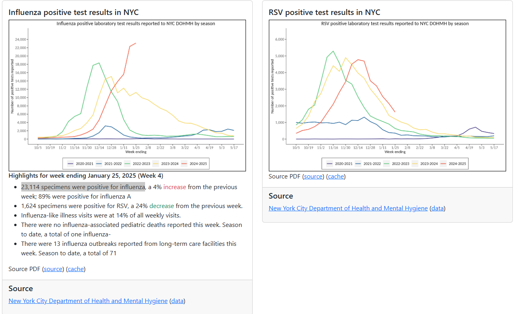514x314 pixels.
Task: Click the 2024-2025 red legend entry in the influenza chart
Action: [x=194, y=164]
